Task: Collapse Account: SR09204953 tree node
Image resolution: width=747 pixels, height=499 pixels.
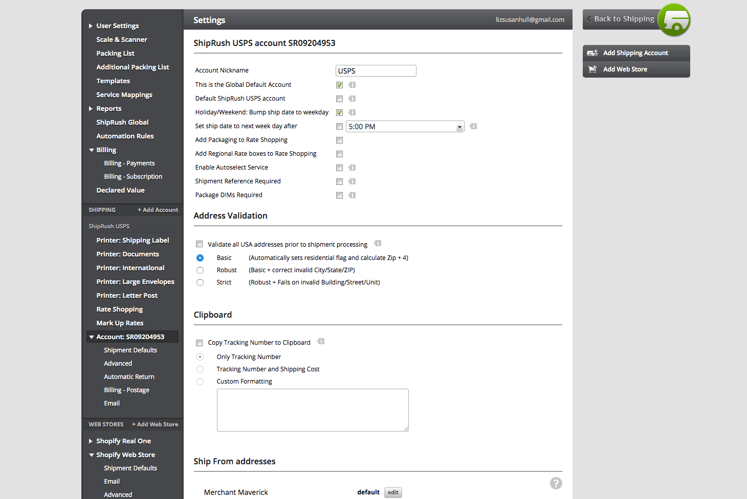Action: click(91, 337)
